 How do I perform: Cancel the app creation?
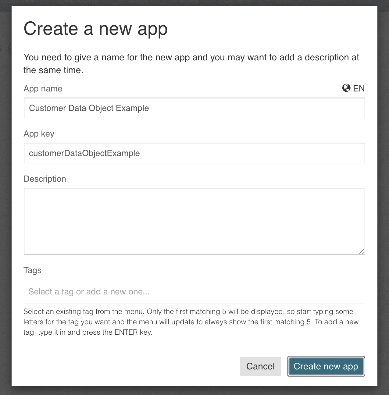260,366
